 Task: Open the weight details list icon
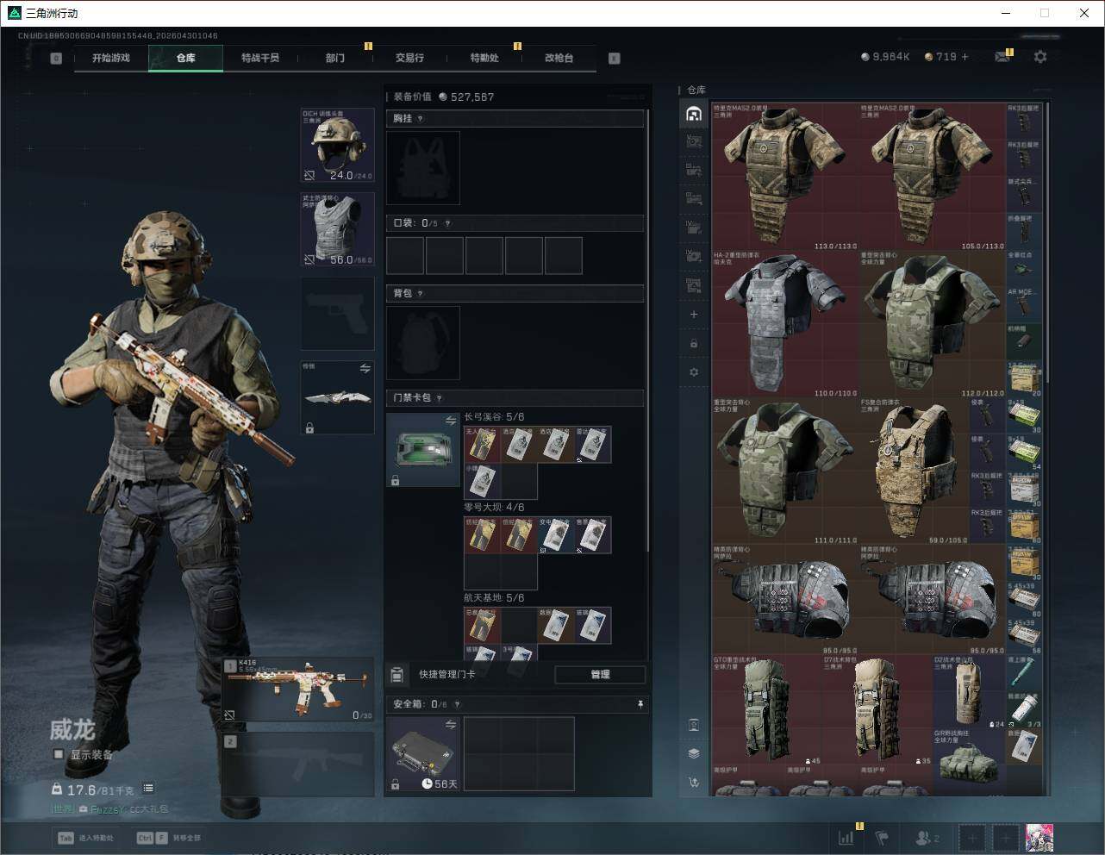(148, 788)
